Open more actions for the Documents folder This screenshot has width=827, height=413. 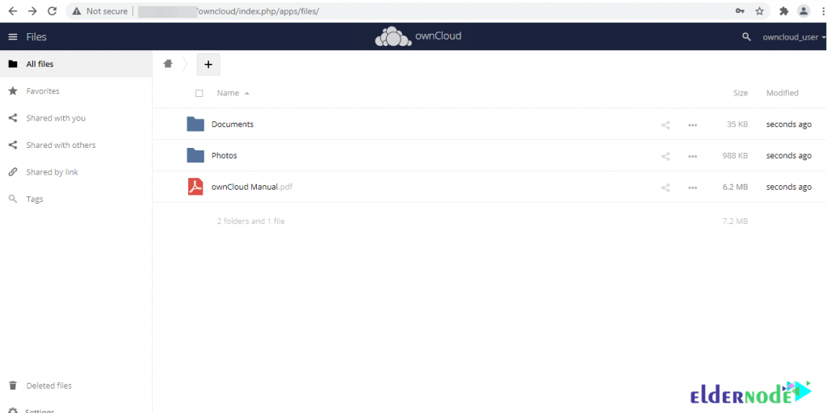[692, 125]
